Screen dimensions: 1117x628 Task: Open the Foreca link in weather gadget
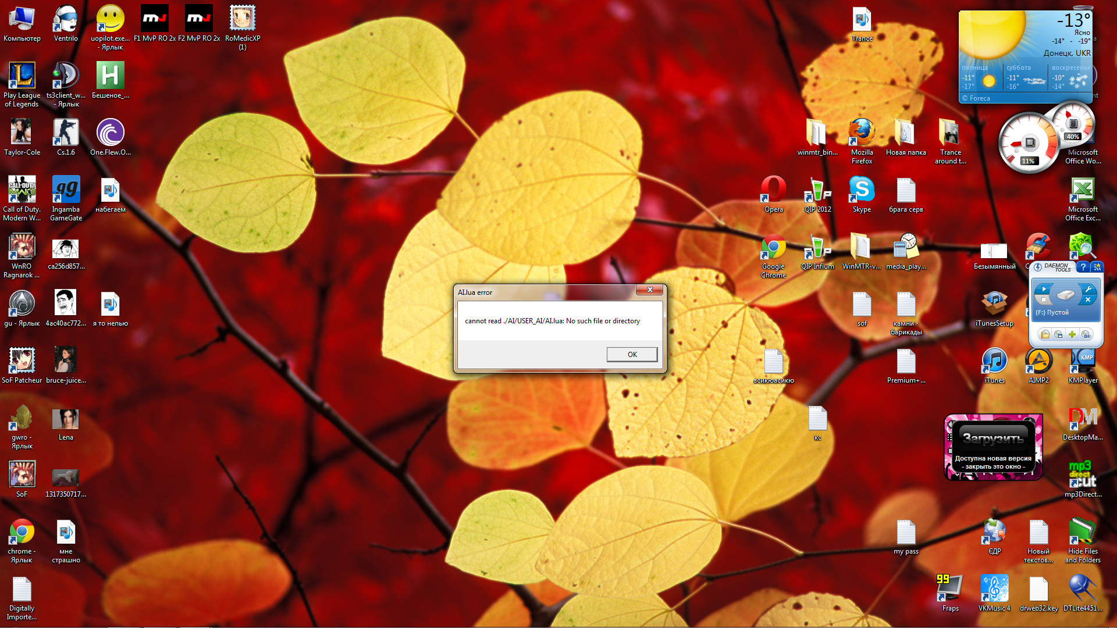point(976,98)
